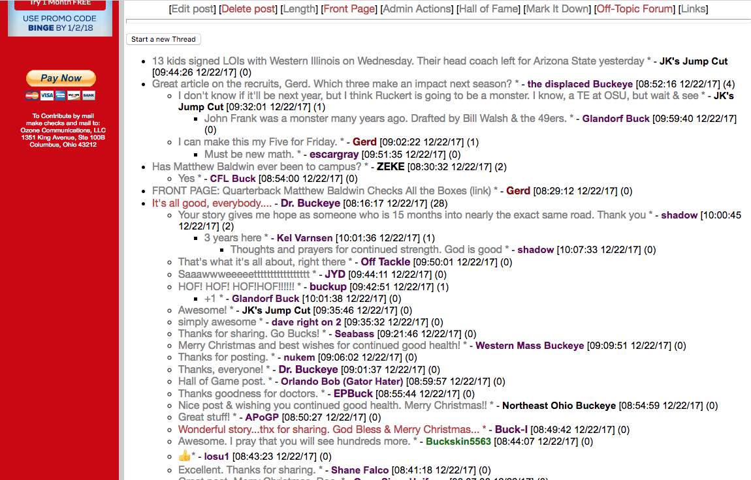View EPBuck's user profile
This screenshot has width=751, height=480.
coord(353,393)
